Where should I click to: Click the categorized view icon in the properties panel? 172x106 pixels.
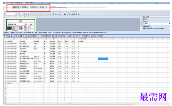point(144,19)
